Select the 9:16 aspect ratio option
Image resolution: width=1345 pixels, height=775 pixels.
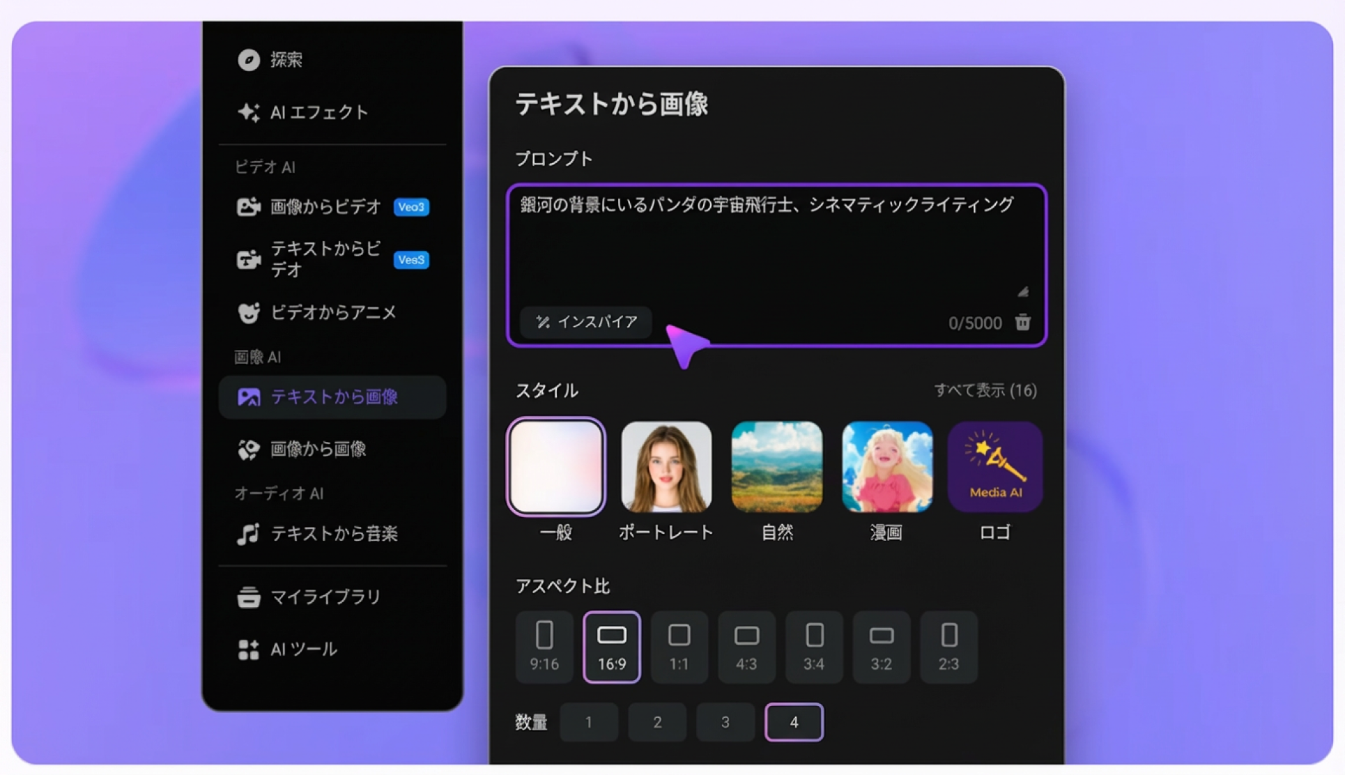tap(544, 647)
